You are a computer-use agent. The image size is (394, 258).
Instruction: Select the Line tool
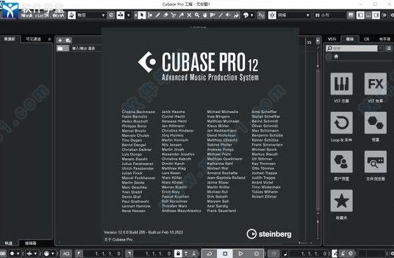[220, 15]
